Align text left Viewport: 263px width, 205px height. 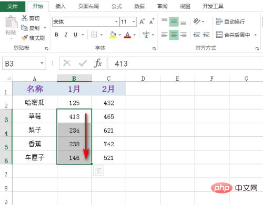pos(164,35)
